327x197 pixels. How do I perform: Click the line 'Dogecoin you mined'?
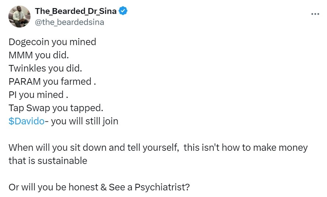pos(52,42)
